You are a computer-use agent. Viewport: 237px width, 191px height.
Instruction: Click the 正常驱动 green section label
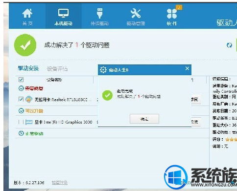(x=34, y=134)
